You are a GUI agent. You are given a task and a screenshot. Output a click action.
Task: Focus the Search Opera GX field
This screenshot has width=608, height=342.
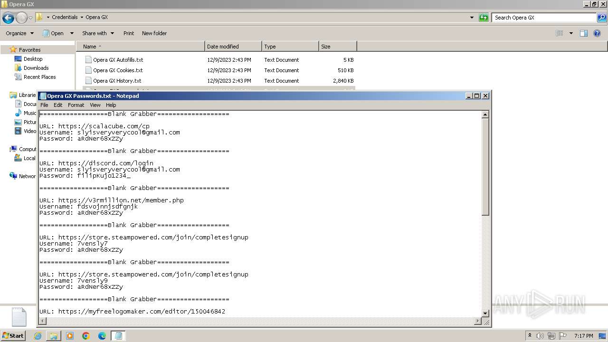point(544,18)
